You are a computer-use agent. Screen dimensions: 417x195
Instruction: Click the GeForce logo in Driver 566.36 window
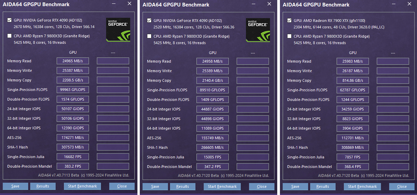pyautogui.click(x=258, y=30)
